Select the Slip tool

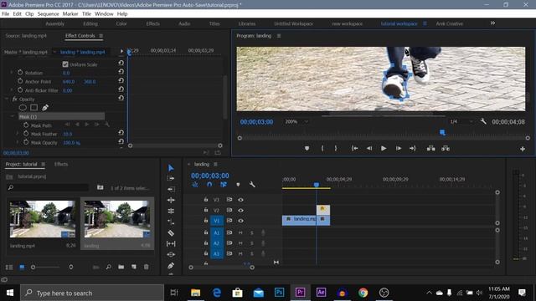coord(171,243)
